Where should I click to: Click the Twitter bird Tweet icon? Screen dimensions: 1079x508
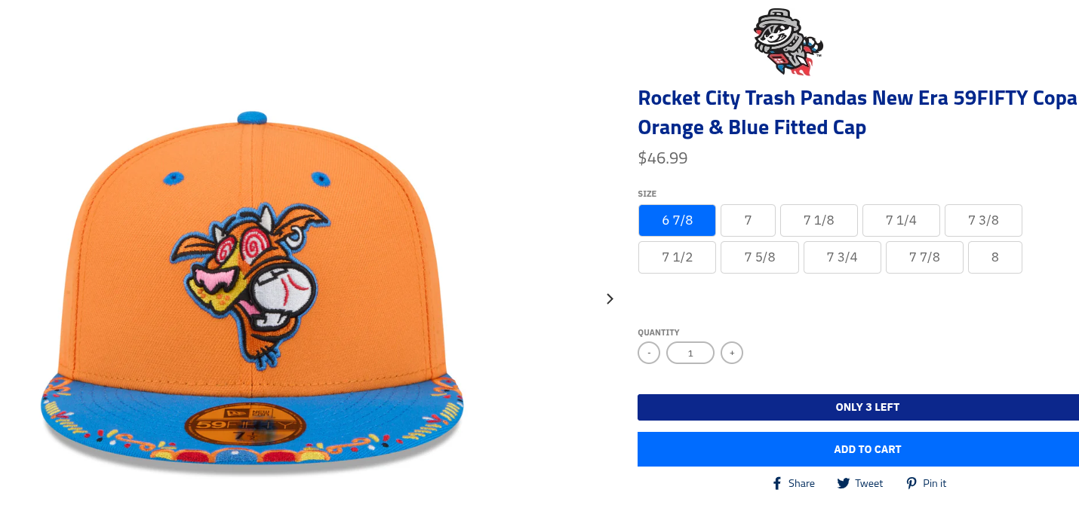(844, 483)
